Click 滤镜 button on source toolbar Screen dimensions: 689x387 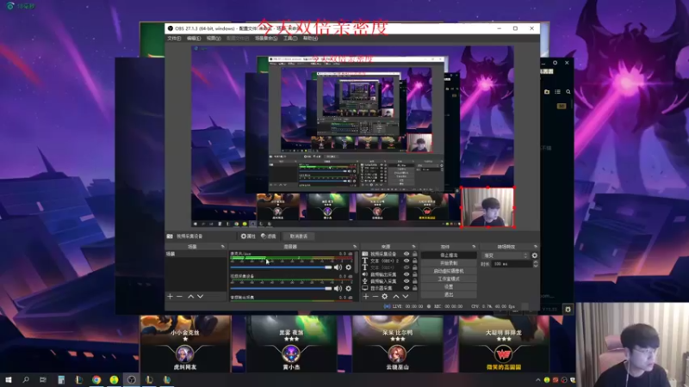coord(269,236)
